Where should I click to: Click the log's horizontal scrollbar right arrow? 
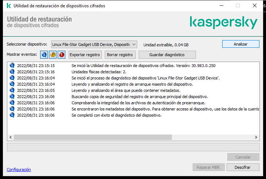[257, 137]
